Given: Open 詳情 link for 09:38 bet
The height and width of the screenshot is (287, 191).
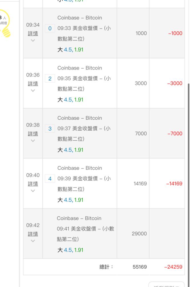Looking at the screenshot, I should 33,134.
